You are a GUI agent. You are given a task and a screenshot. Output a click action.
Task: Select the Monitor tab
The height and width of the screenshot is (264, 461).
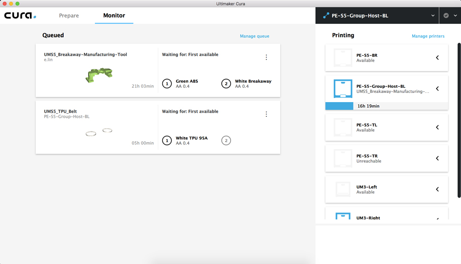(114, 16)
